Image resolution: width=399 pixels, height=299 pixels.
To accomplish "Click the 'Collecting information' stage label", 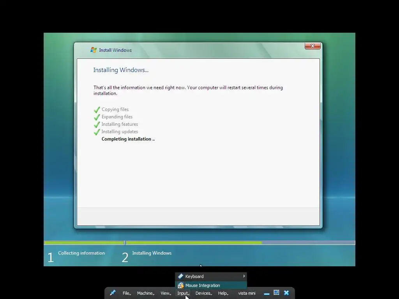I will coord(81,253).
